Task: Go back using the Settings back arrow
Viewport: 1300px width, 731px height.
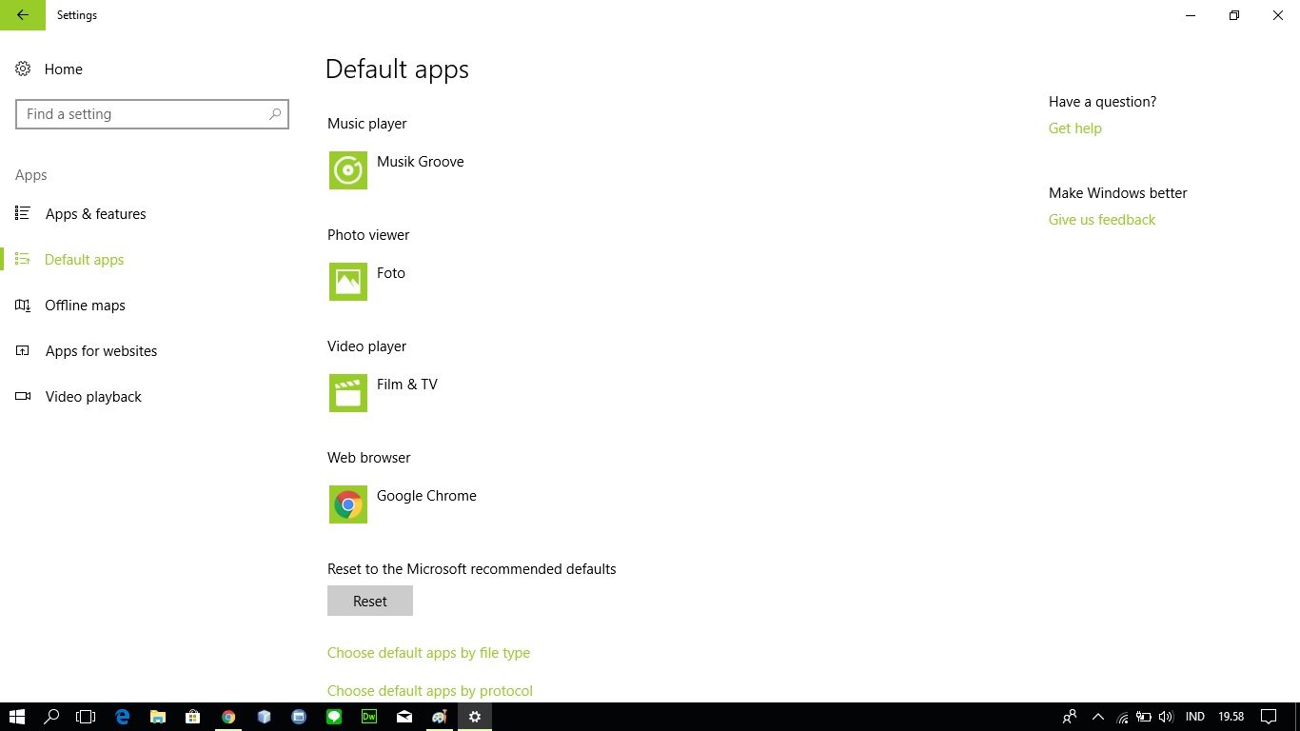Action: [23, 15]
